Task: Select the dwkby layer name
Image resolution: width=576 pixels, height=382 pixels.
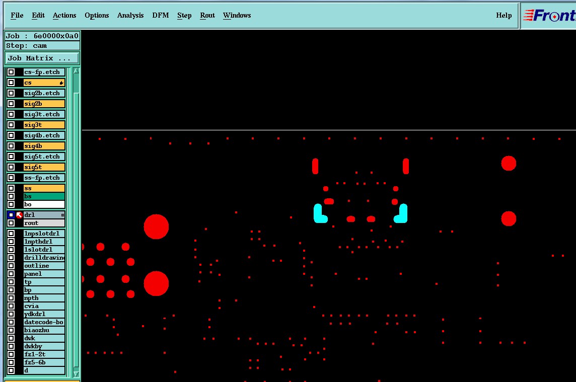Action: pos(44,346)
